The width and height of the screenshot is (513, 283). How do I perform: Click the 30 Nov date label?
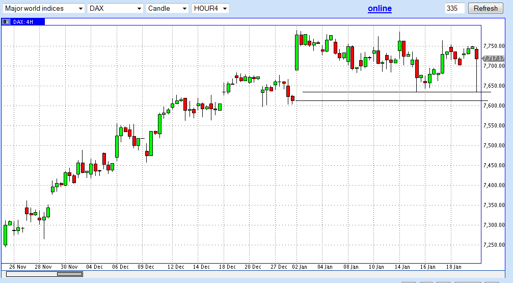pyautogui.click(x=69, y=267)
